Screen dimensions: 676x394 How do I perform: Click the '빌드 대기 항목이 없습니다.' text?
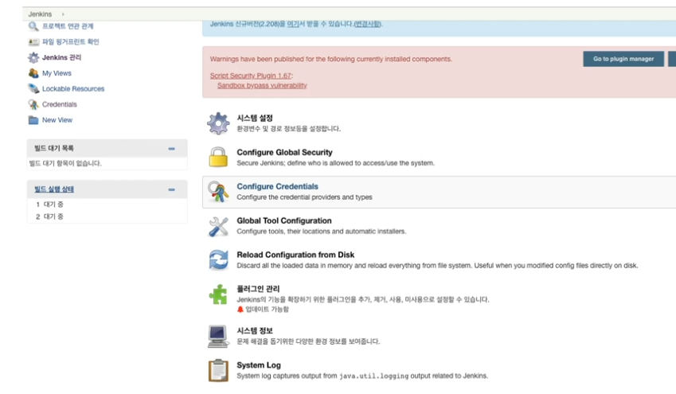tap(65, 163)
